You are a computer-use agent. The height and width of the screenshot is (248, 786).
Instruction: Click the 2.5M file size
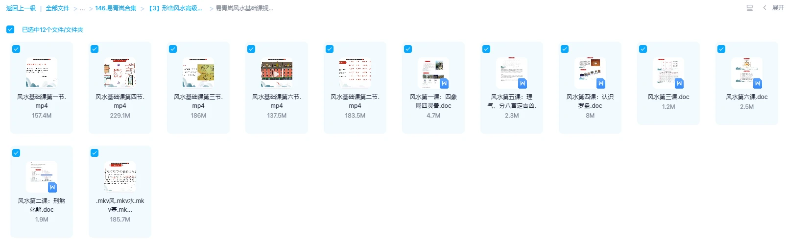pos(747,107)
